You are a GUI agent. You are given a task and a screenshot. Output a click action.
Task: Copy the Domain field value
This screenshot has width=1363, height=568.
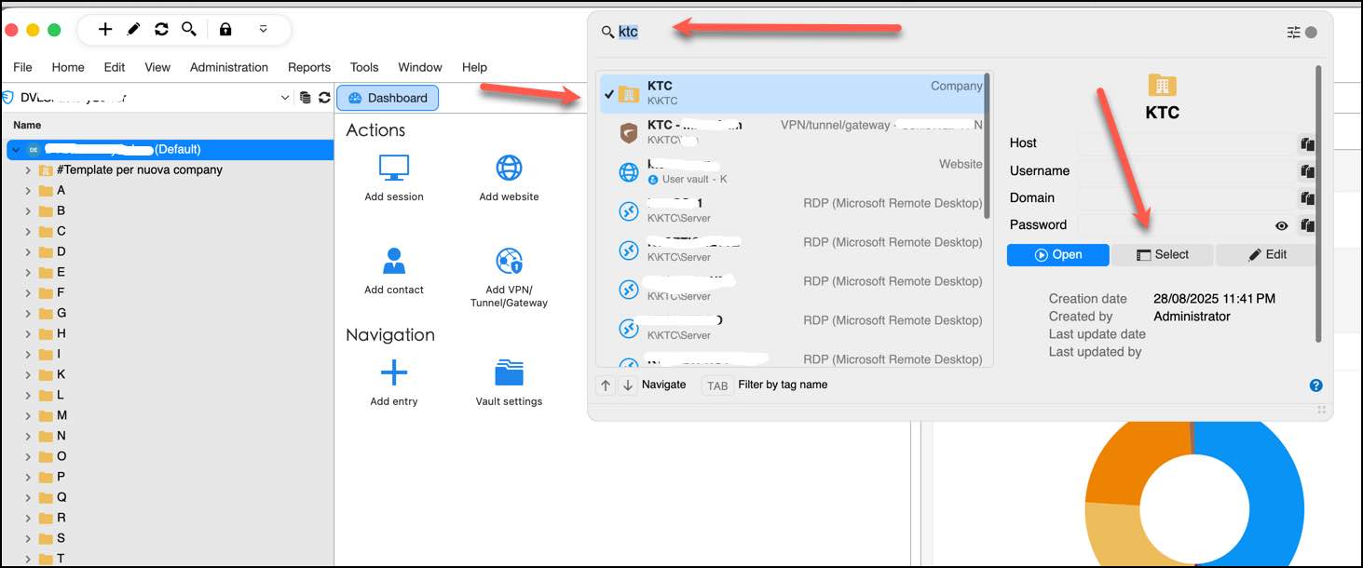pyautogui.click(x=1307, y=198)
